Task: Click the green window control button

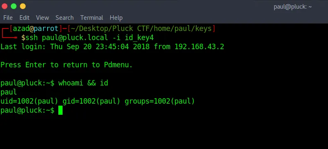Action: [x=14, y=6]
